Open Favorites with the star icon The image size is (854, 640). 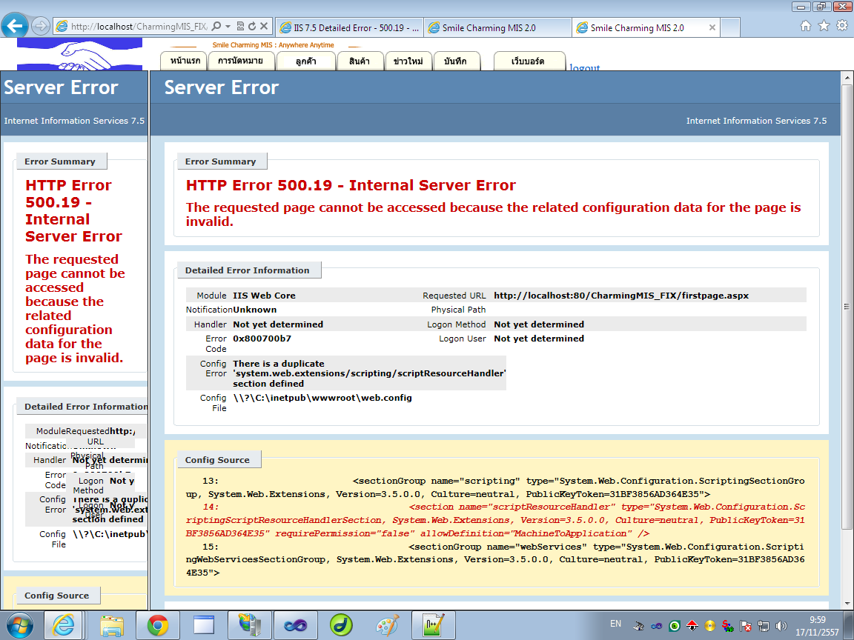click(824, 26)
